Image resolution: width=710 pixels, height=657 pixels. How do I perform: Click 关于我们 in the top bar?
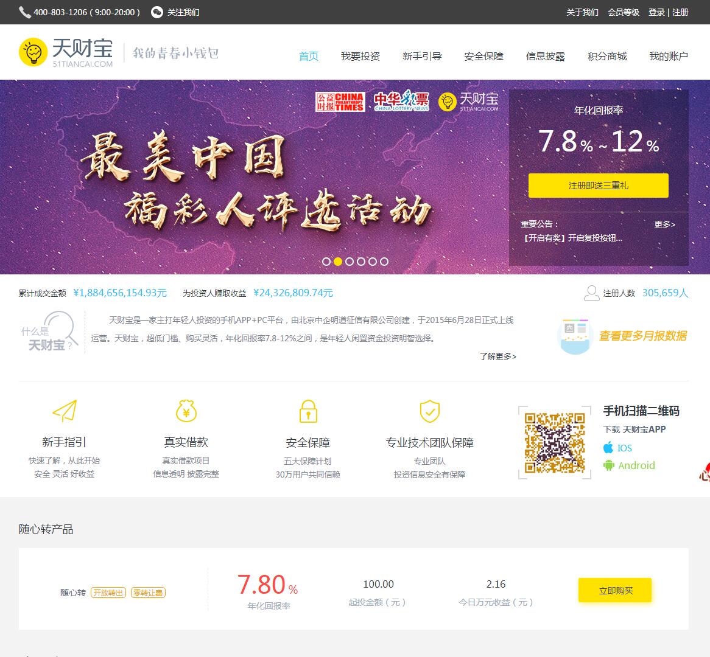point(582,12)
